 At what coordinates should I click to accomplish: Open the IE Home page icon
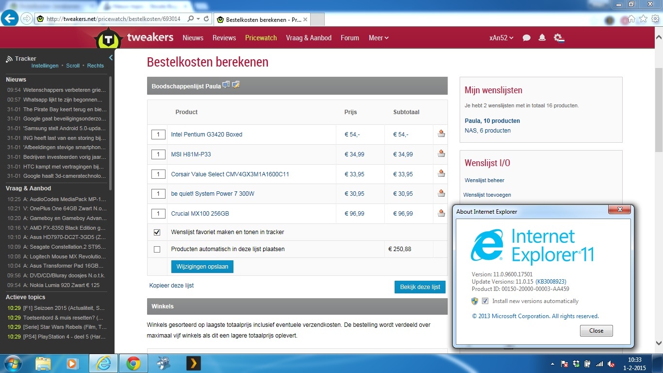point(631,19)
